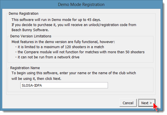Click the 'To begin using this software' instruction
The height and width of the screenshot is (115, 167).
[x=74, y=73]
